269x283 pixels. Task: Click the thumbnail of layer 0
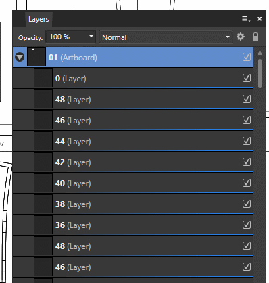point(43,78)
